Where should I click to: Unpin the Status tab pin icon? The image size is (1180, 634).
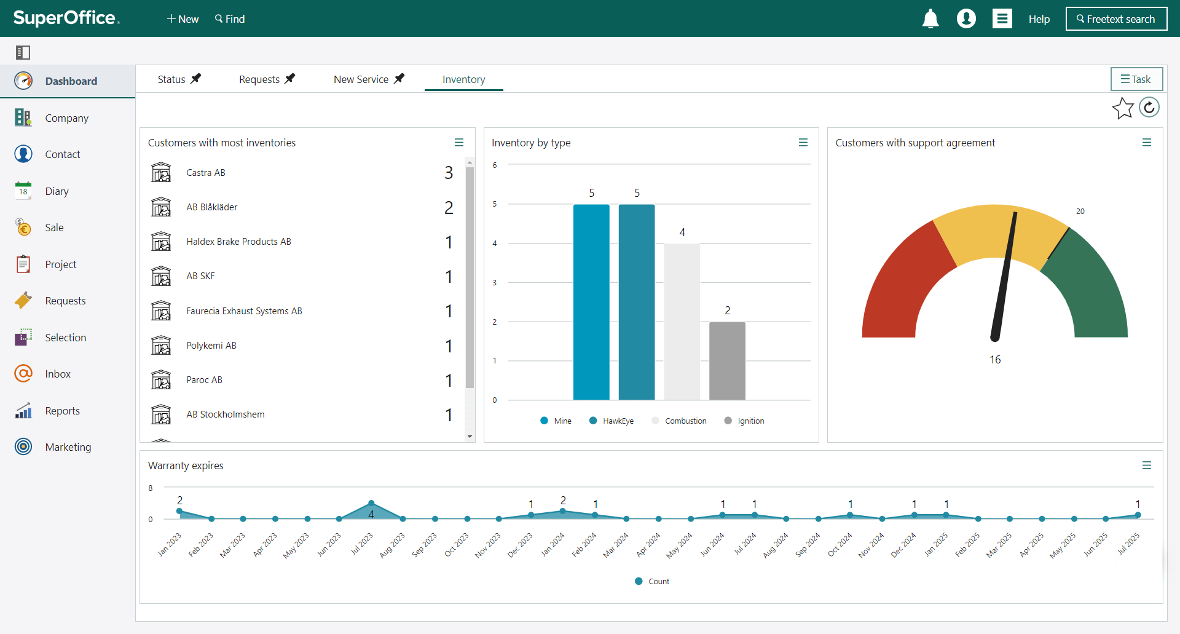click(195, 79)
